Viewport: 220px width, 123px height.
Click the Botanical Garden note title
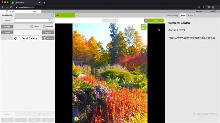[x=179, y=23]
